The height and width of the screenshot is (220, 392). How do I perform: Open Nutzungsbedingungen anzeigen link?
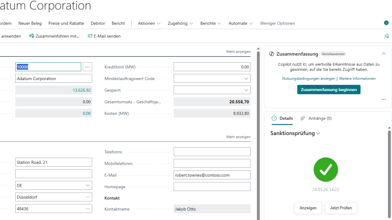click(x=309, y=79)
